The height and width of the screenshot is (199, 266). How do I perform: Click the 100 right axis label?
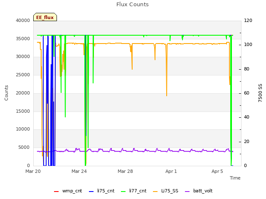point(248,45)
